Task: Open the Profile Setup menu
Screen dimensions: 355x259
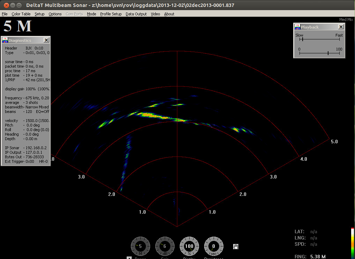Action: coord(111,14)
